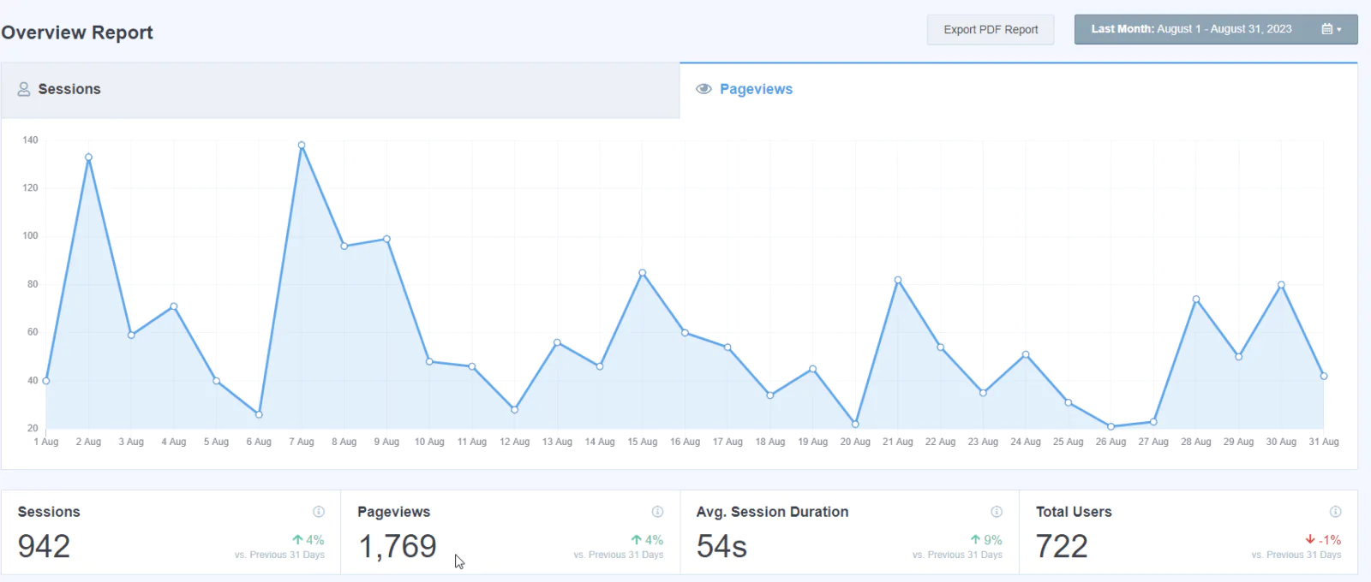The width and height of the screenshot is (1371, 582).
Task: Click the Overview Report heading
Action: pyautogui.click(x=77, y=33)
